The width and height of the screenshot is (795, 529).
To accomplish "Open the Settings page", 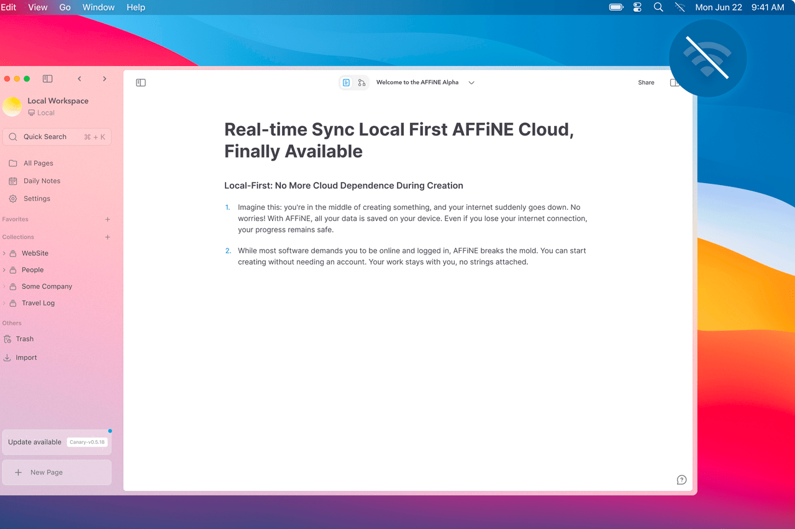I will [37, 198].
